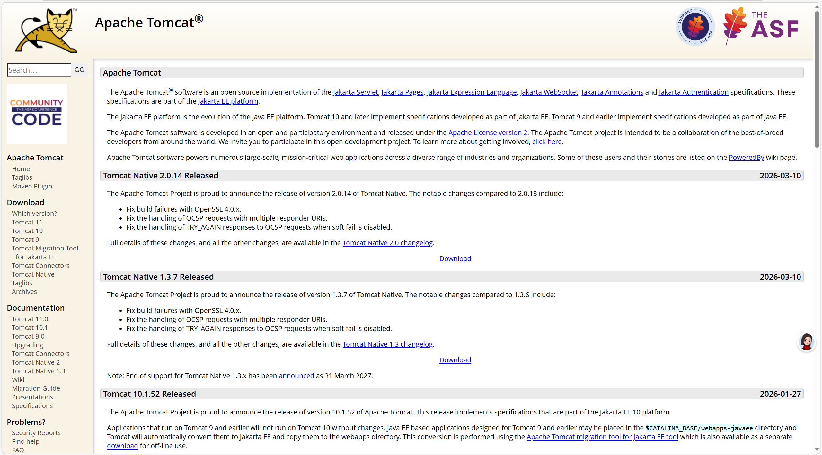Click Download under Tomcat Native 1.3.7

(x=455, y=360)
